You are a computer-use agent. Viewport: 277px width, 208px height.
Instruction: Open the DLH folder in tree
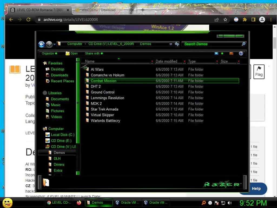pyautogui.click(x=57, y=158)
